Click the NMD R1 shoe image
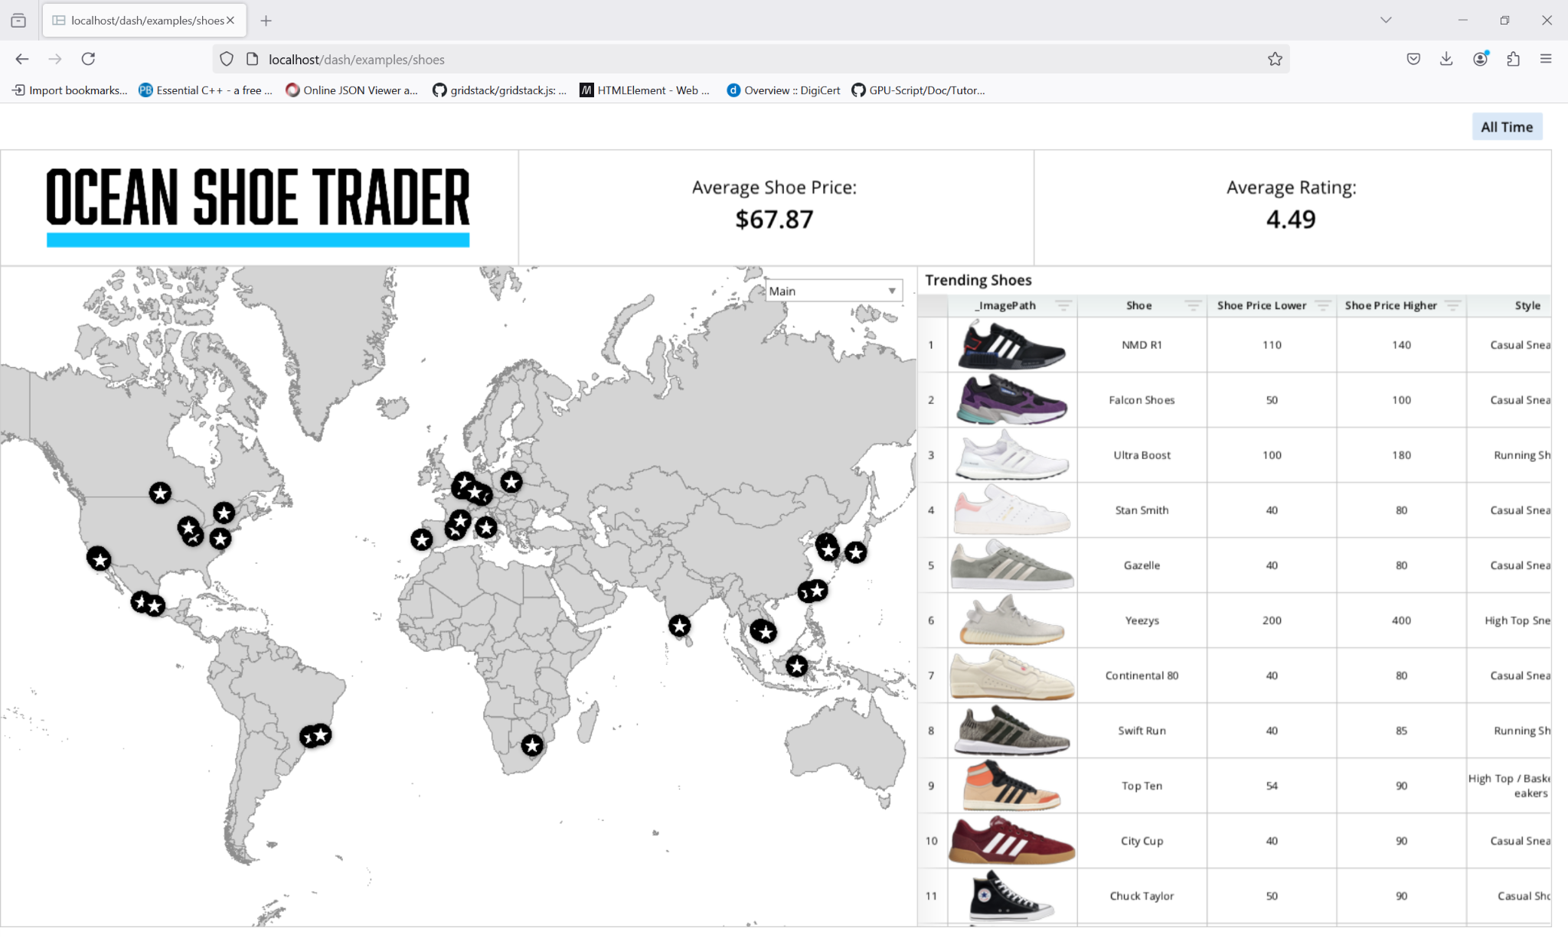 (x=1012, y=345)
